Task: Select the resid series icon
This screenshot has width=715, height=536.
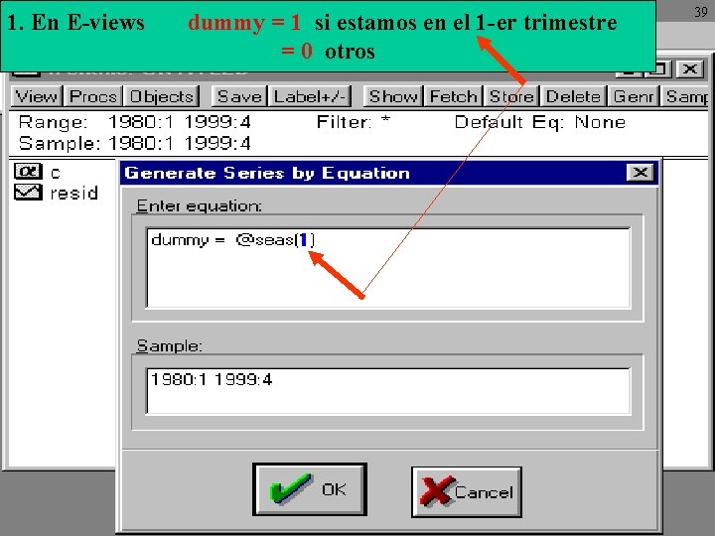Action: [x=28, y=193]
